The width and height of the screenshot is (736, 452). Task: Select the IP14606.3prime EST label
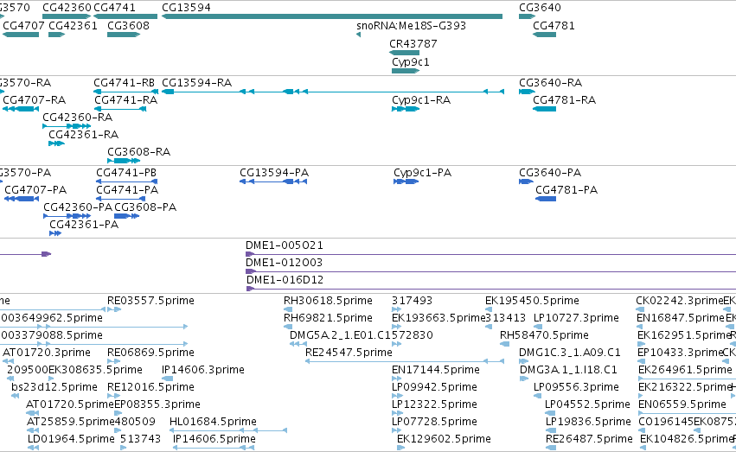pos(203,370)
